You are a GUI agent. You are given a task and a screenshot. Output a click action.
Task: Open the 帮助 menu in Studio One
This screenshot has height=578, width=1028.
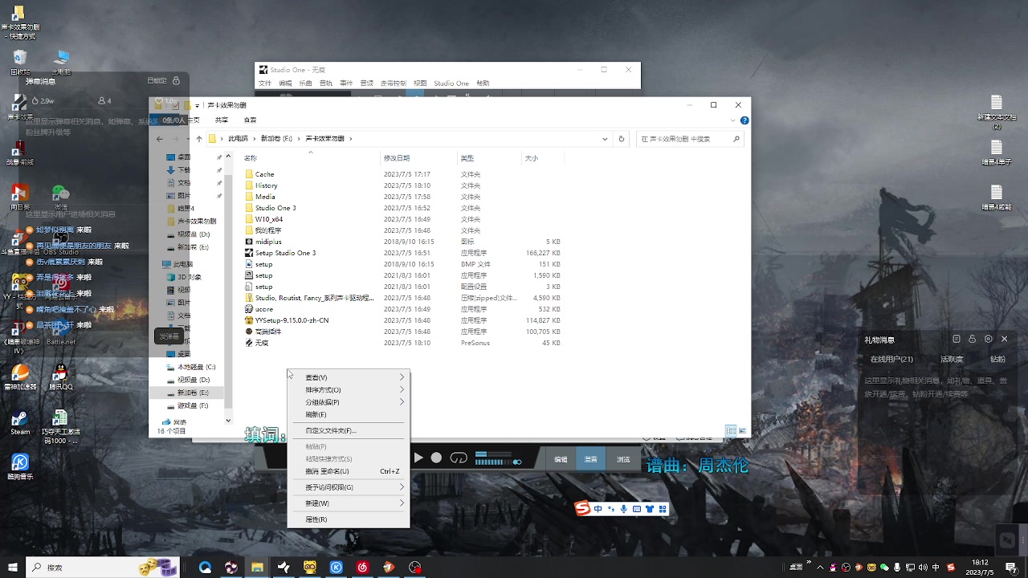(483, 83)
